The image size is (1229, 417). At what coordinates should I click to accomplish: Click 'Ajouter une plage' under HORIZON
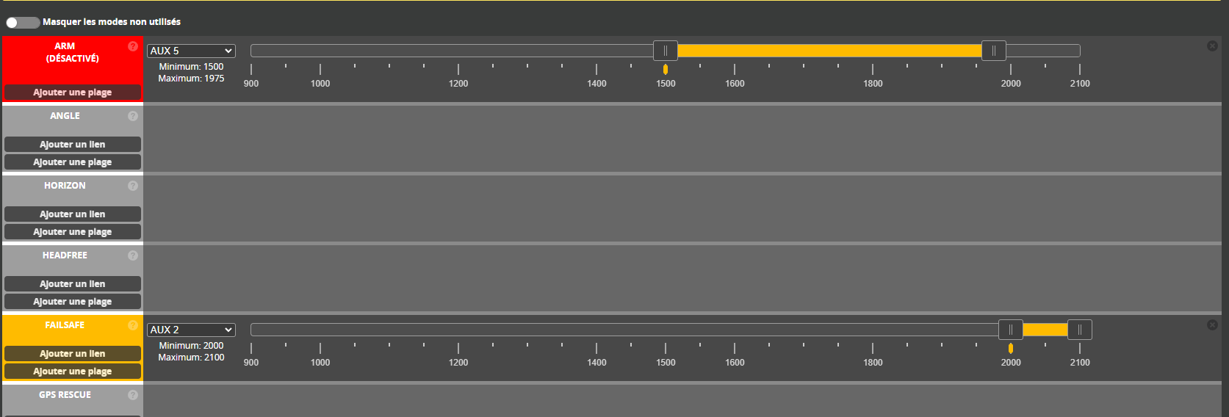click(x=72, y=232)
